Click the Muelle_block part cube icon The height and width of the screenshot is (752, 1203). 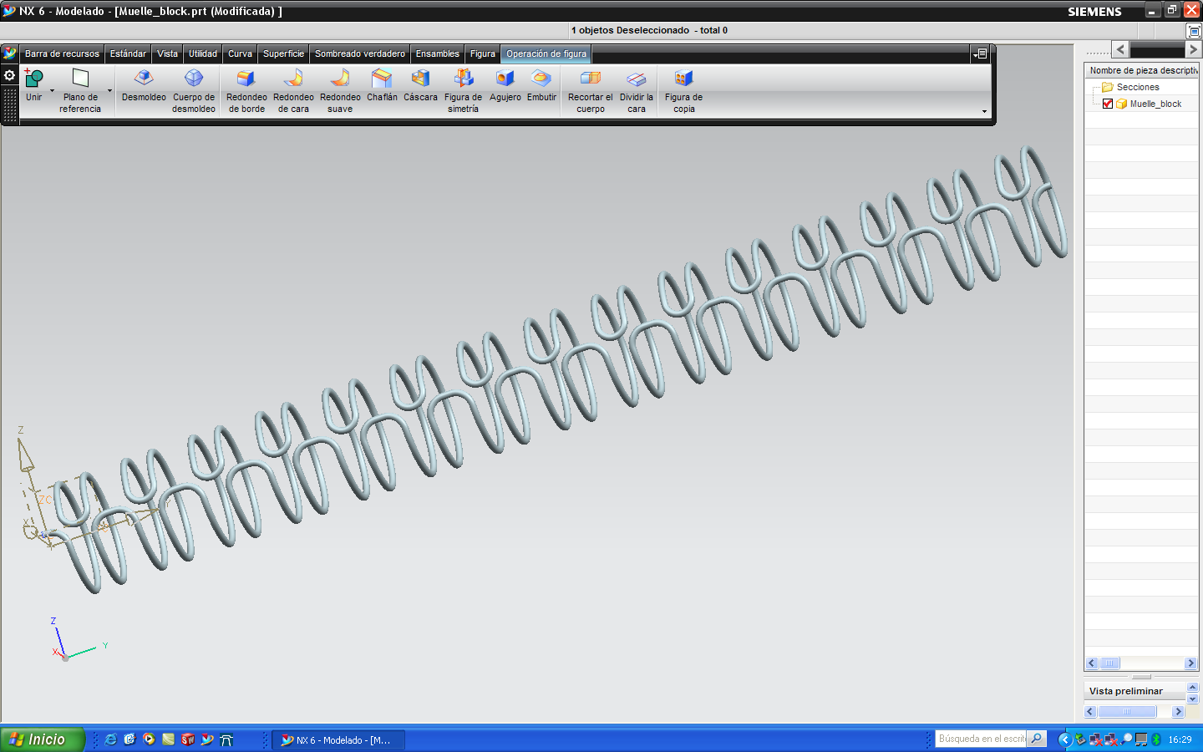(x=1121, y=104)
